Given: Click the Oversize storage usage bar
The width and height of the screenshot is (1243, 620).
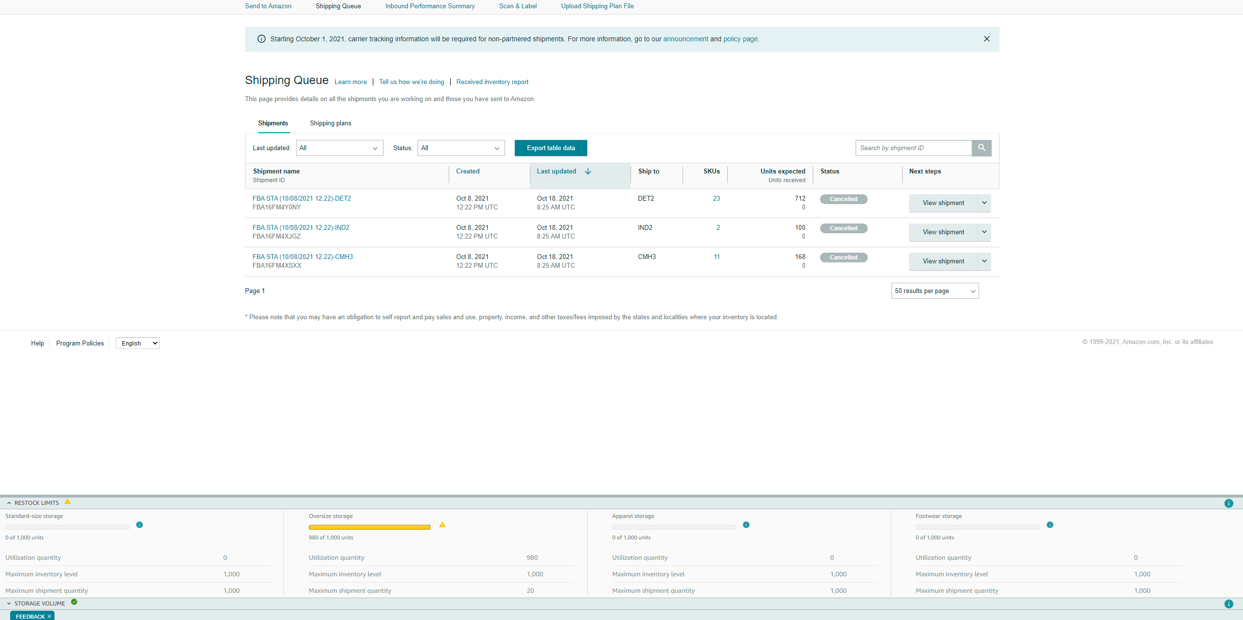Looking at the screenshot, I should [370, 527].
